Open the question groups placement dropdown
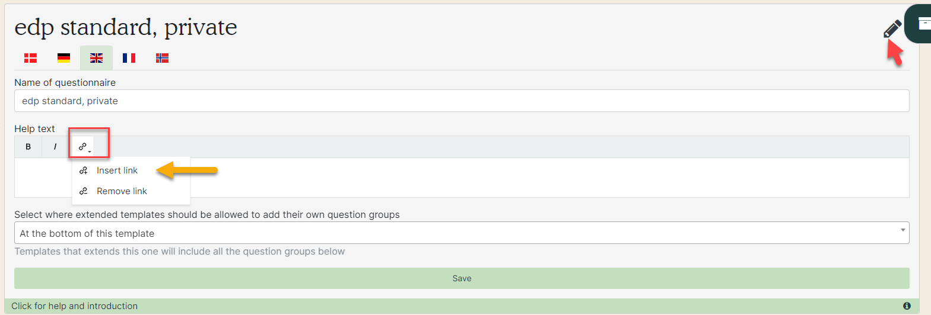 [x=462, y=233]
